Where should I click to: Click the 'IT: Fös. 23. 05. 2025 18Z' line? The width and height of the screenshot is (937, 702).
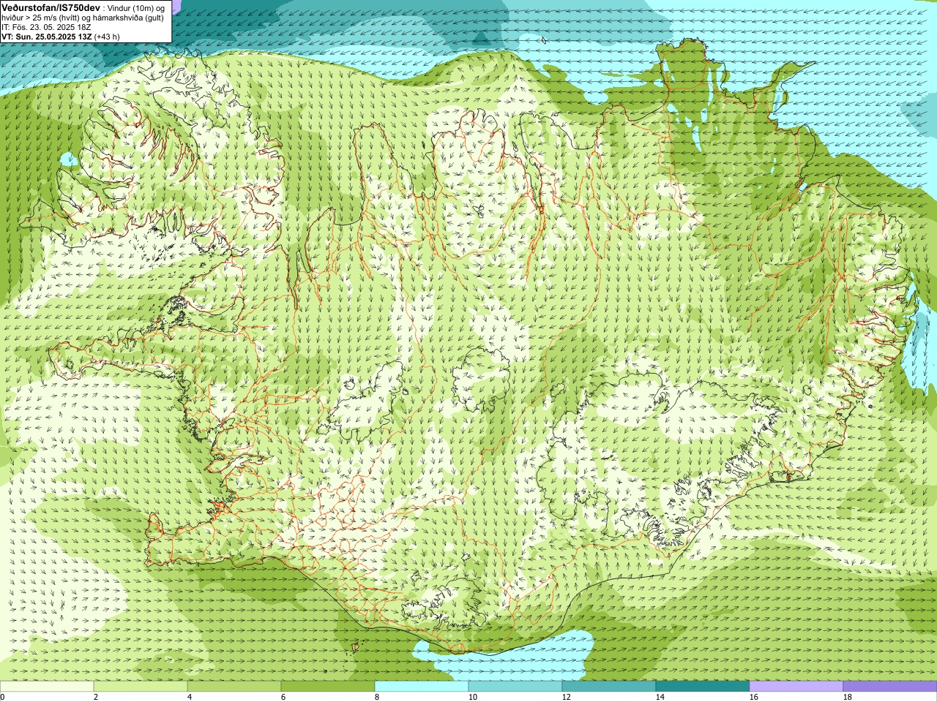[x=46, y=27]
